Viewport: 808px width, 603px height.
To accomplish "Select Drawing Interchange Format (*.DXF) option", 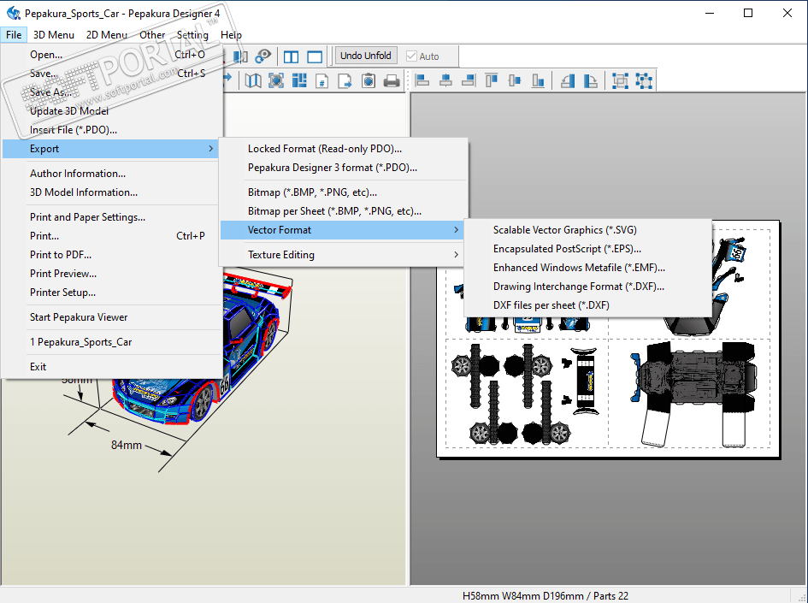I will tap(578, 287).
